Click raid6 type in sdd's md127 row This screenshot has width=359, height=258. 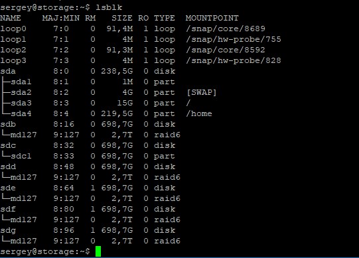click(x=167, y=177)
